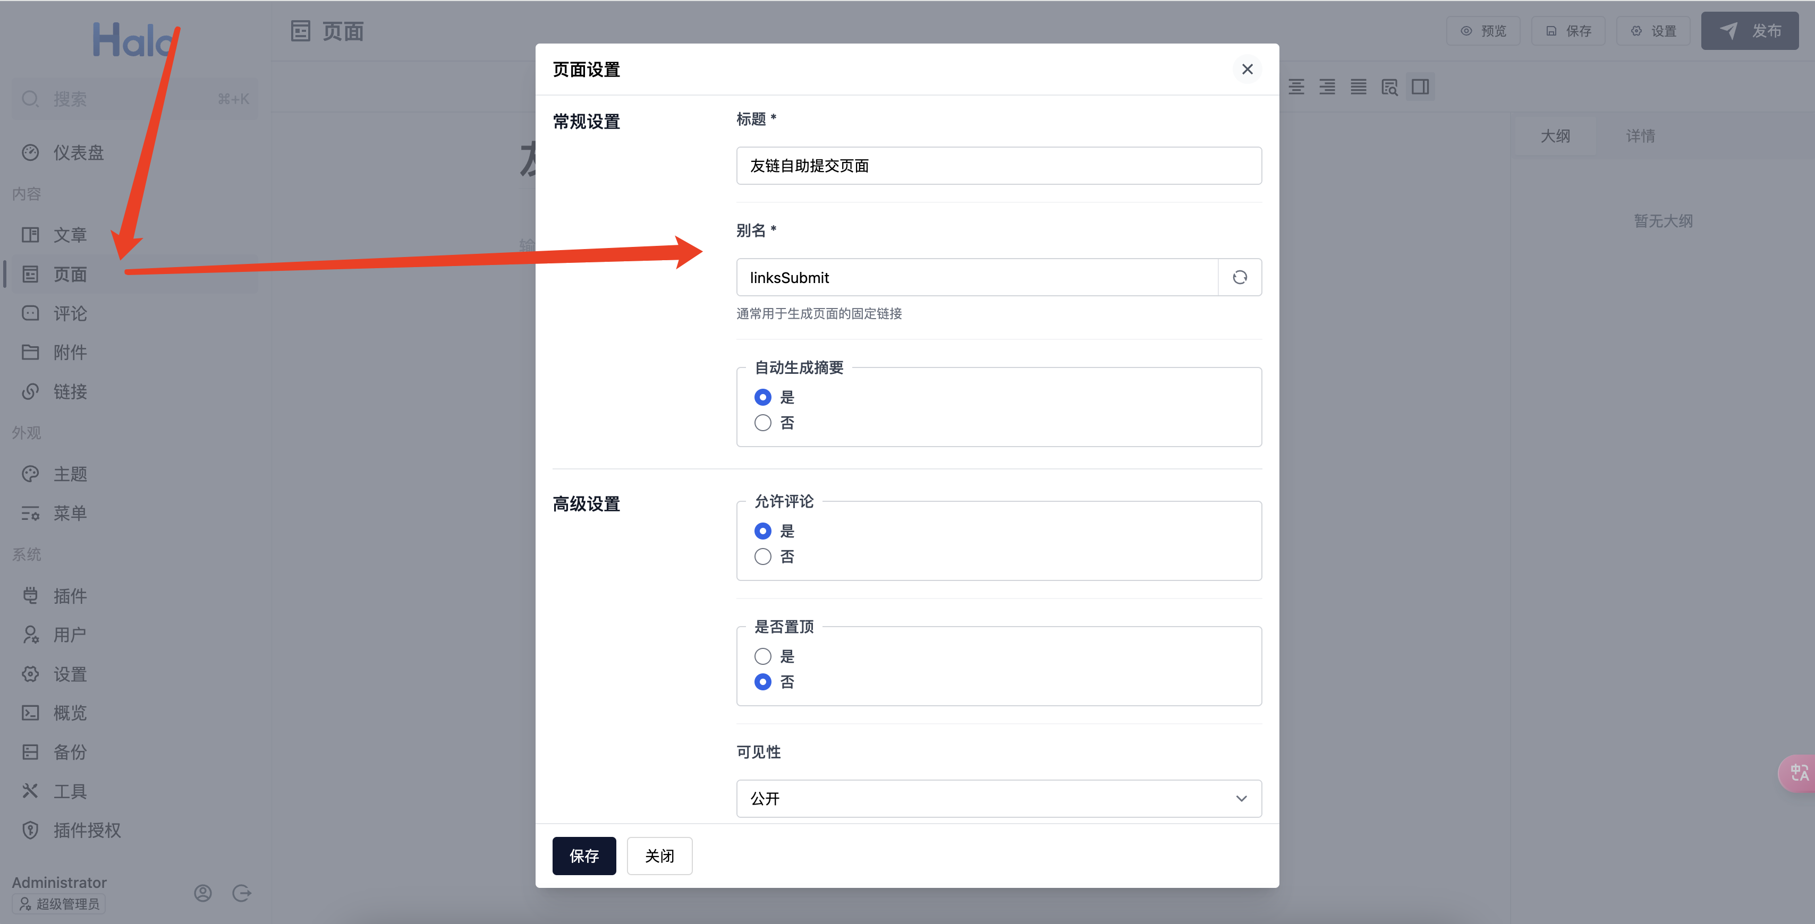Click the 超级管理员 role badge
1815x924 pixels.
(59, 904)
